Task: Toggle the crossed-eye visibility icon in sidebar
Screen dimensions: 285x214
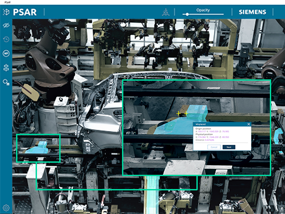Action: point(6,25)
